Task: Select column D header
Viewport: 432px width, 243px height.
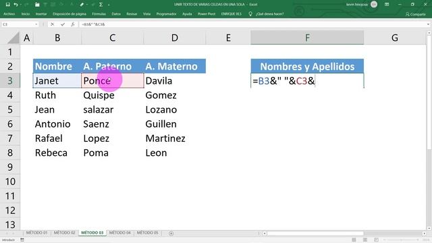Action: pyautogui.click(x=175, y=38)
